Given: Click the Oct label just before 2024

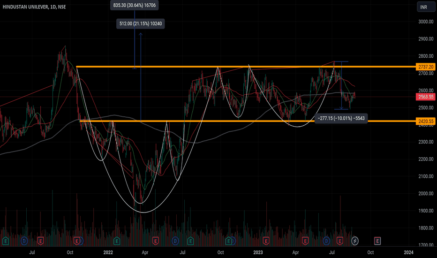Looking at the screenshot, I should 370,252.
